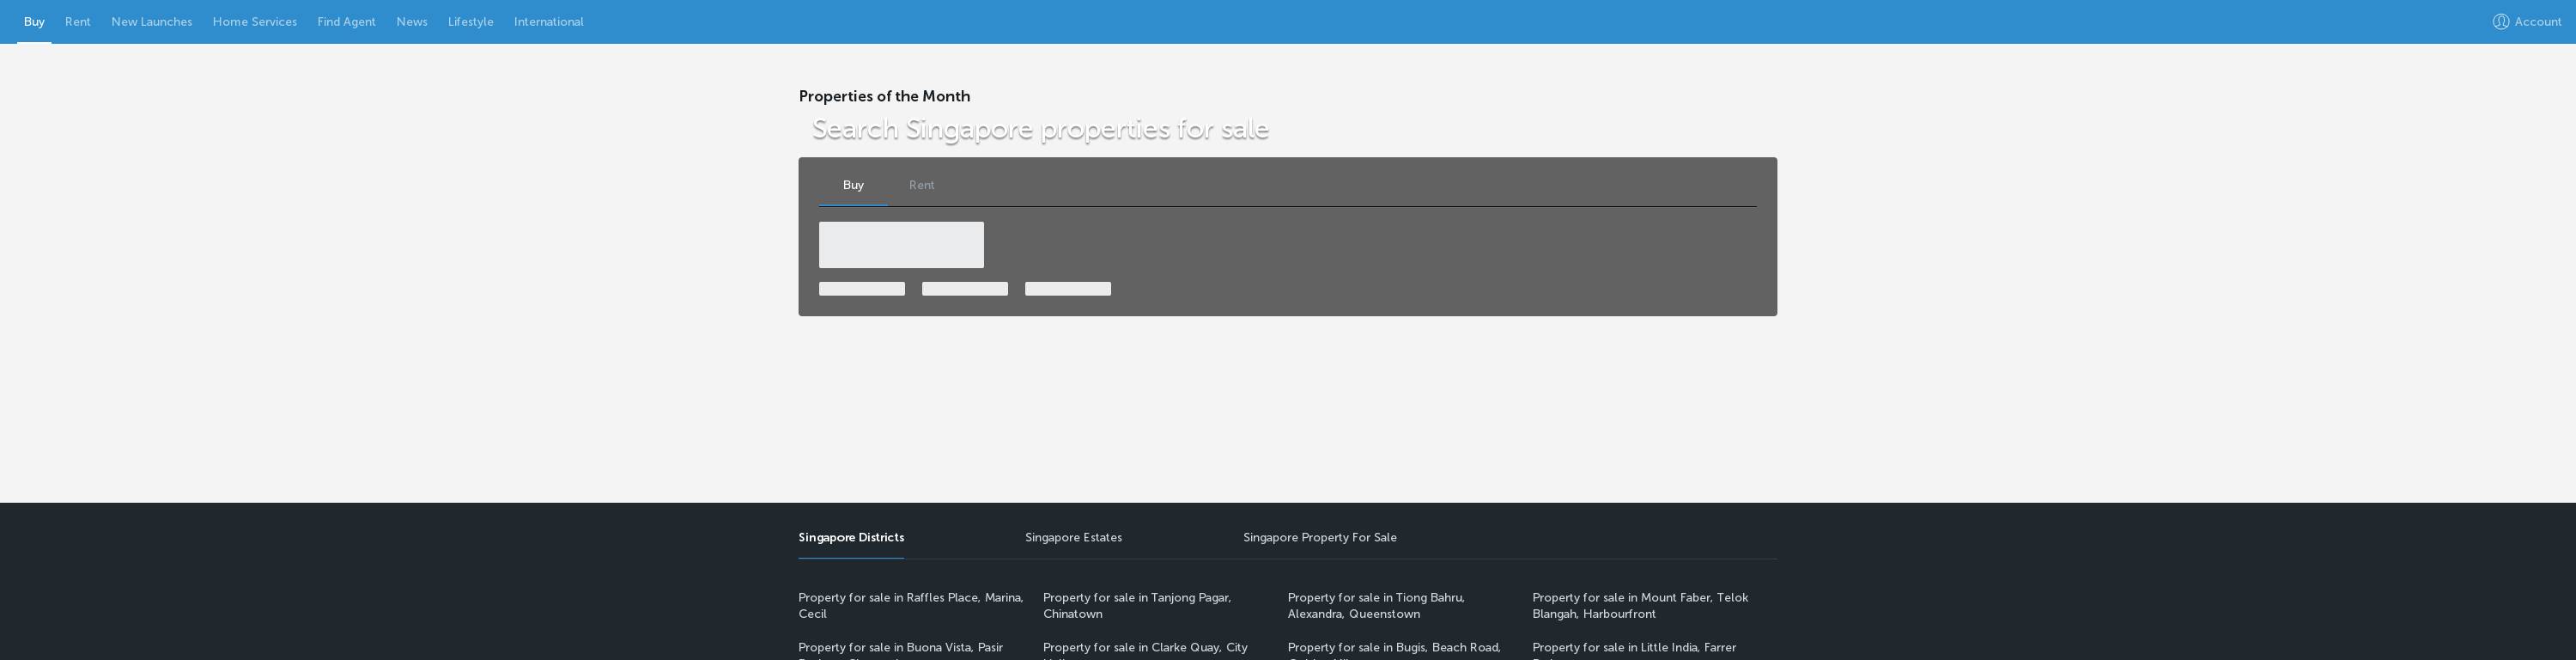This screenshot has height=660, width=2576.
Task: Open International listings menu
Action: point(549,22)
